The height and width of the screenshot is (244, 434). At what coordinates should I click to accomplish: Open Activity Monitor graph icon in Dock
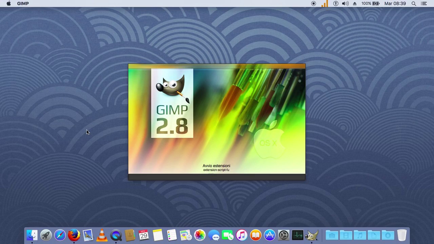coord(298,235)
